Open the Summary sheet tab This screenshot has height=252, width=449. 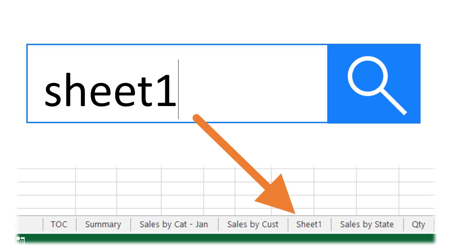point(103,224)
